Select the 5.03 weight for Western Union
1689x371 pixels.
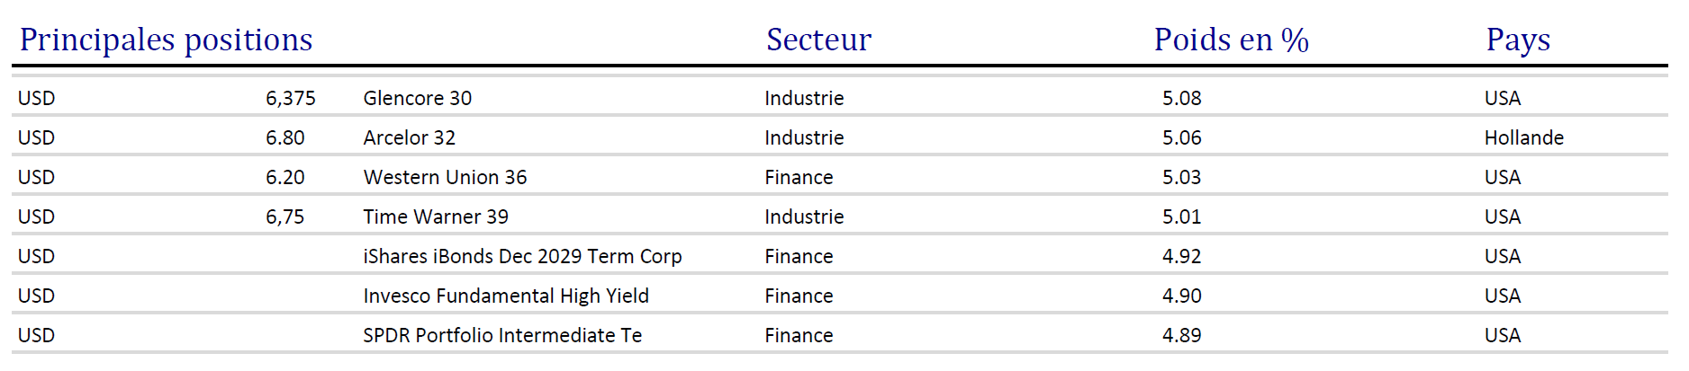click(x=1181, y=177)
